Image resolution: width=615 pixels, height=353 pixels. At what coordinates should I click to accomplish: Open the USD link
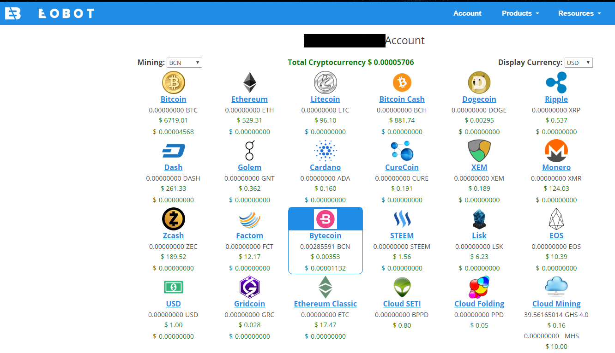[x=174, y=304]
